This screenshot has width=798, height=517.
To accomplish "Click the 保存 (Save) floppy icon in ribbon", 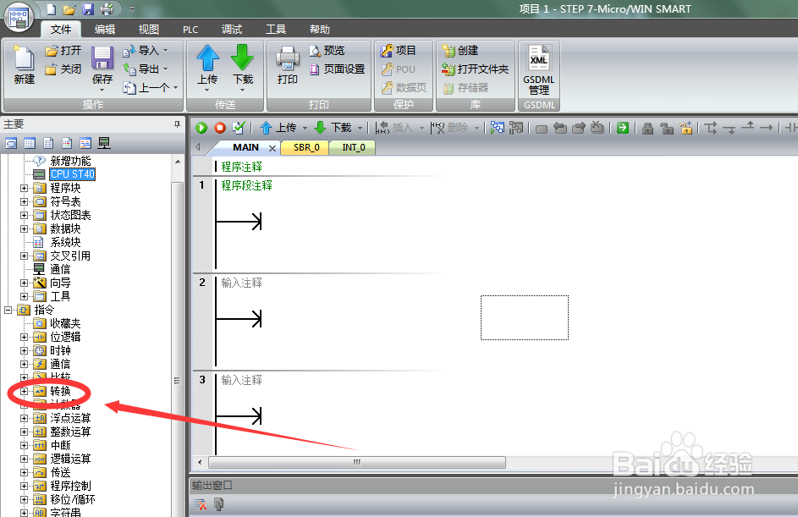I will pyautogui.click(x=102, y=58).
